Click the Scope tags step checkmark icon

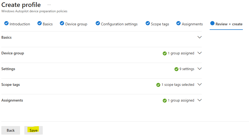(148, 23)
